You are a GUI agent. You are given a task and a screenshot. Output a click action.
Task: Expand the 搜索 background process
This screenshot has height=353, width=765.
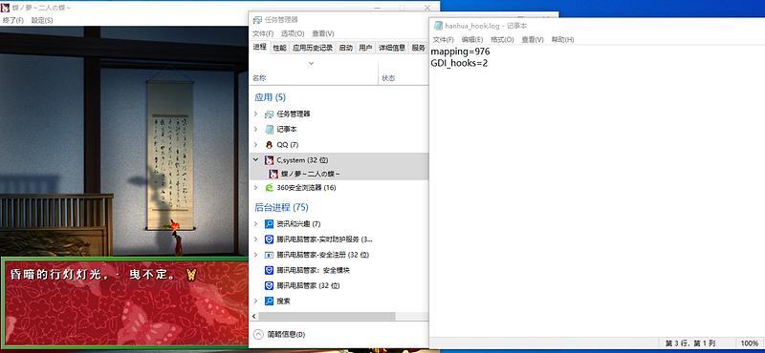pos(255,301)
